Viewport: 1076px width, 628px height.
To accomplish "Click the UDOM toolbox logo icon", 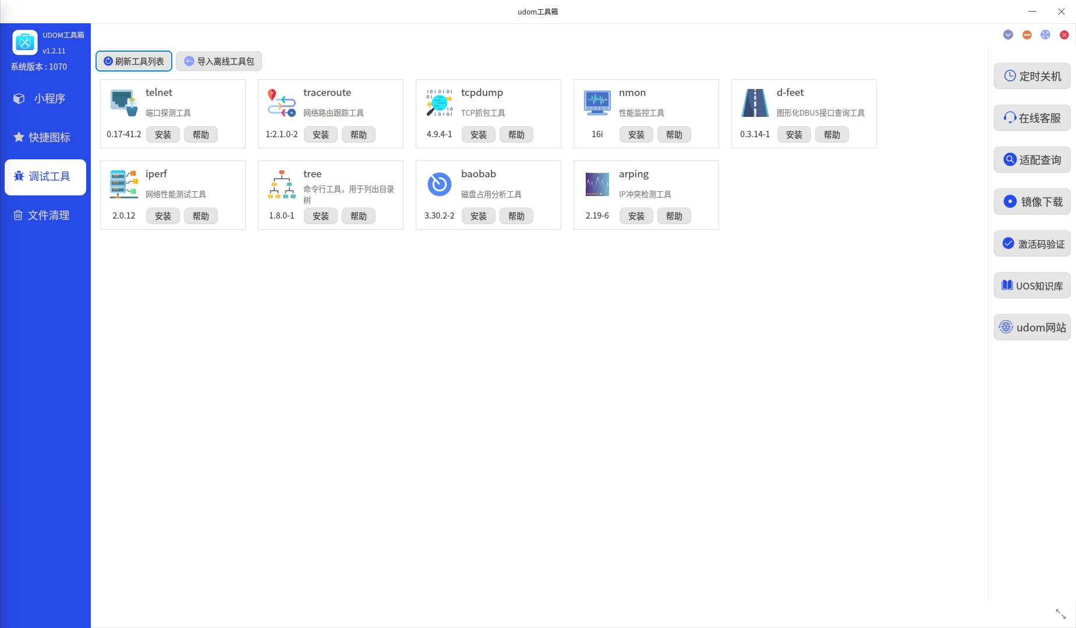I will click(x=25, y=42).
